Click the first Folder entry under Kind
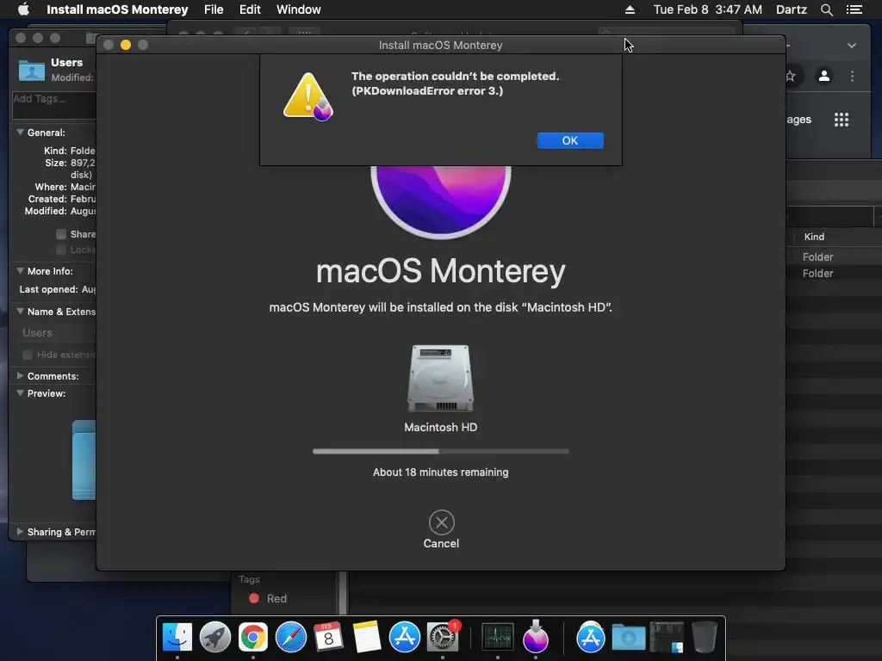The width and height of the screenshot is (882, 661). coord(817,256)
